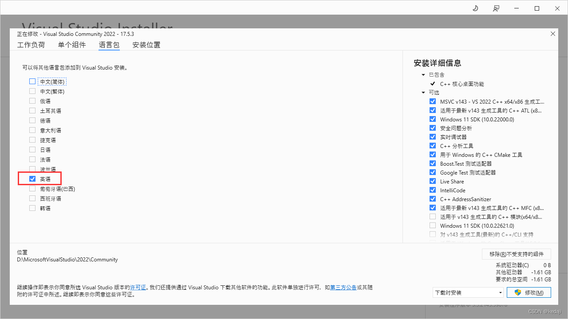
Task: Select the 语言包 tab
Action: 109,45
